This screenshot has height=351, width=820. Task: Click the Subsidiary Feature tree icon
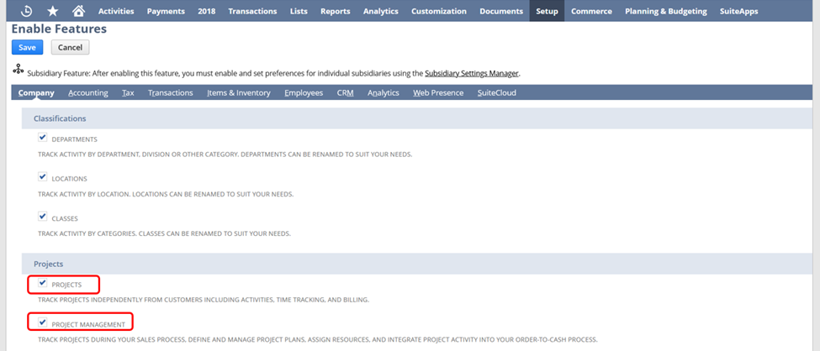19,69
